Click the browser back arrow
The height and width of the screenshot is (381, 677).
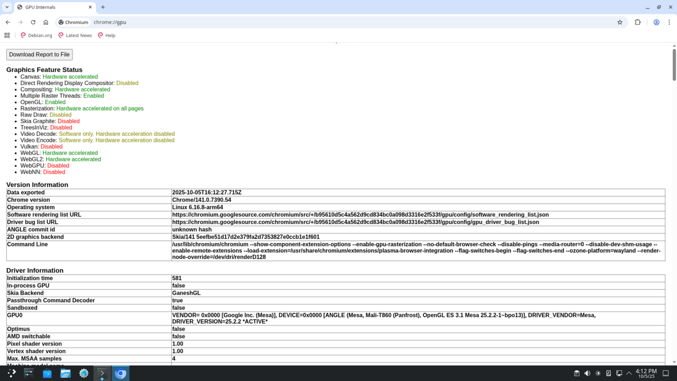pyautogui.click(x=8, y=22)
